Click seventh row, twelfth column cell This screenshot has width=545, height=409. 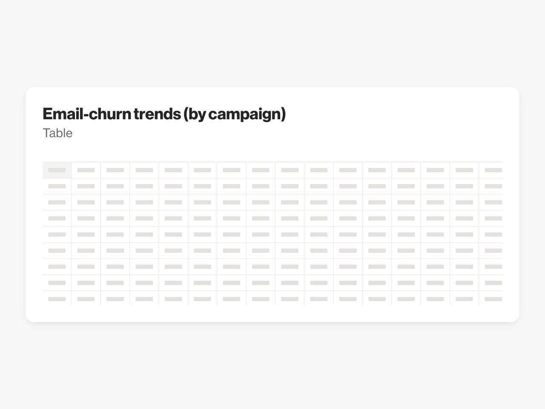click(x=377, y=267)
